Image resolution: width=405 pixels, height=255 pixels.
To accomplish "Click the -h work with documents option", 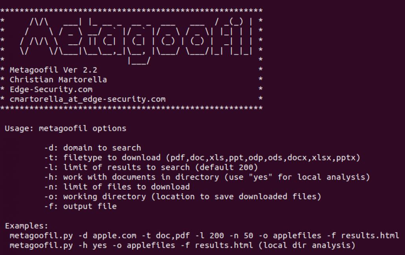I will click(x=134, y=177).
